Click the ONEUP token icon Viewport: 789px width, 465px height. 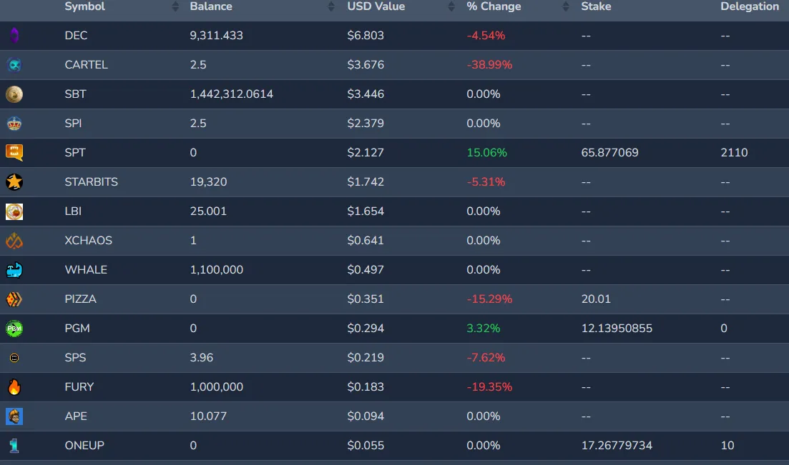[14, 446]
